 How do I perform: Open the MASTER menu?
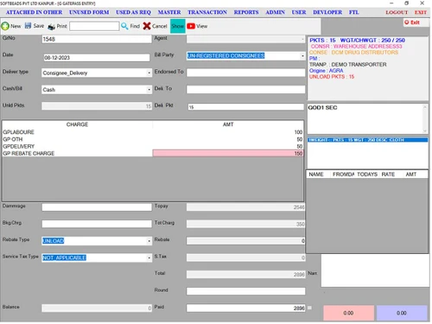[x=169, y=12]
